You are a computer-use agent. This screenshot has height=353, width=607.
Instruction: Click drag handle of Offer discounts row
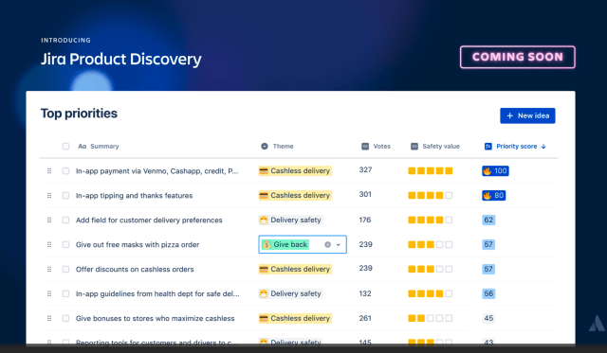(x=49, y=269)
